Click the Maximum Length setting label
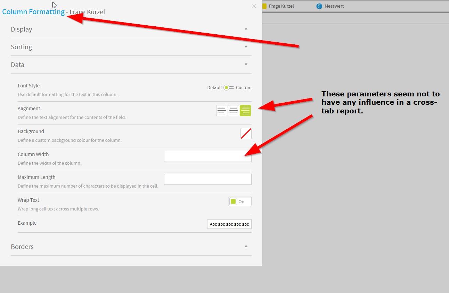This screenshot has width=449, height=293. click(x=36, y=177)
